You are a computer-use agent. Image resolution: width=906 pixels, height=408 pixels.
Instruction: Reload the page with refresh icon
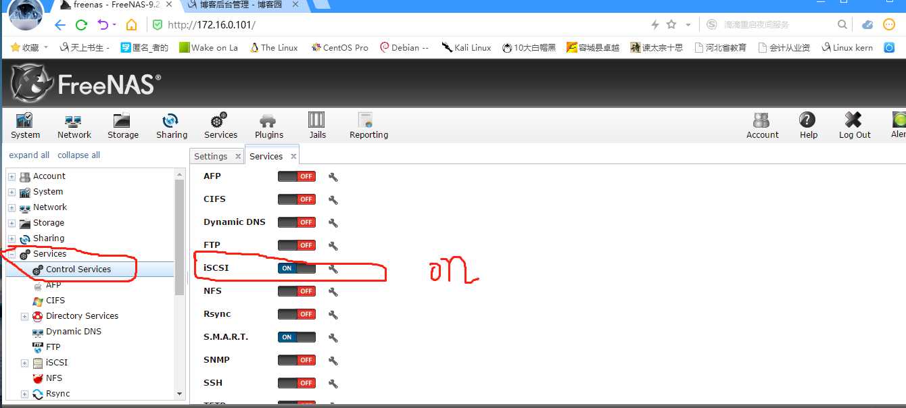(81, 25)
